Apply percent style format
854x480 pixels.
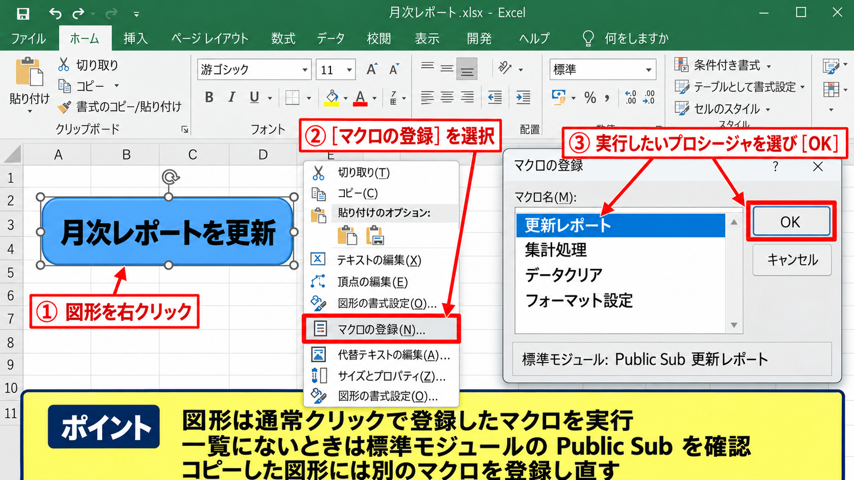pyautogui.click(x=590, y=97)
